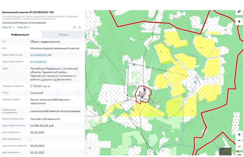The image size is (244, 157).
Task: Click the red-outlined 020101 quarter on map
Action: point(143,94)
